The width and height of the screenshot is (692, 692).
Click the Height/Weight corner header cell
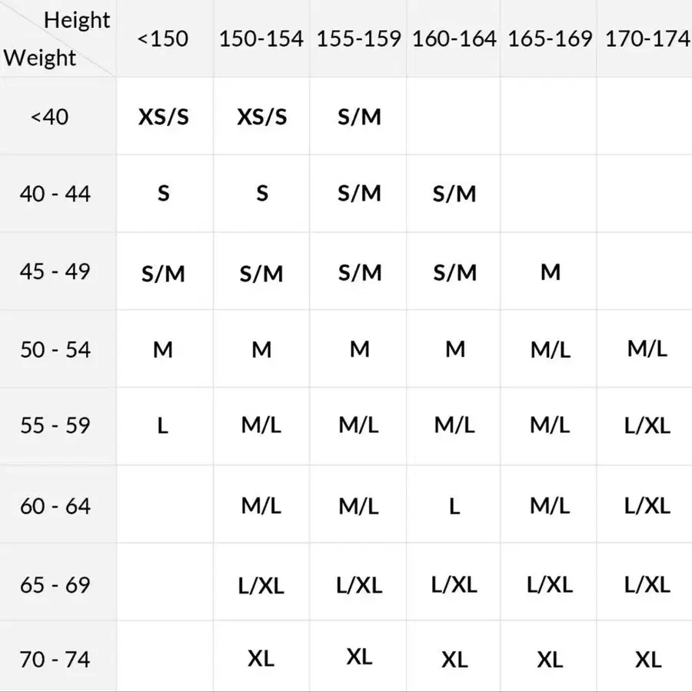point(58,38)
